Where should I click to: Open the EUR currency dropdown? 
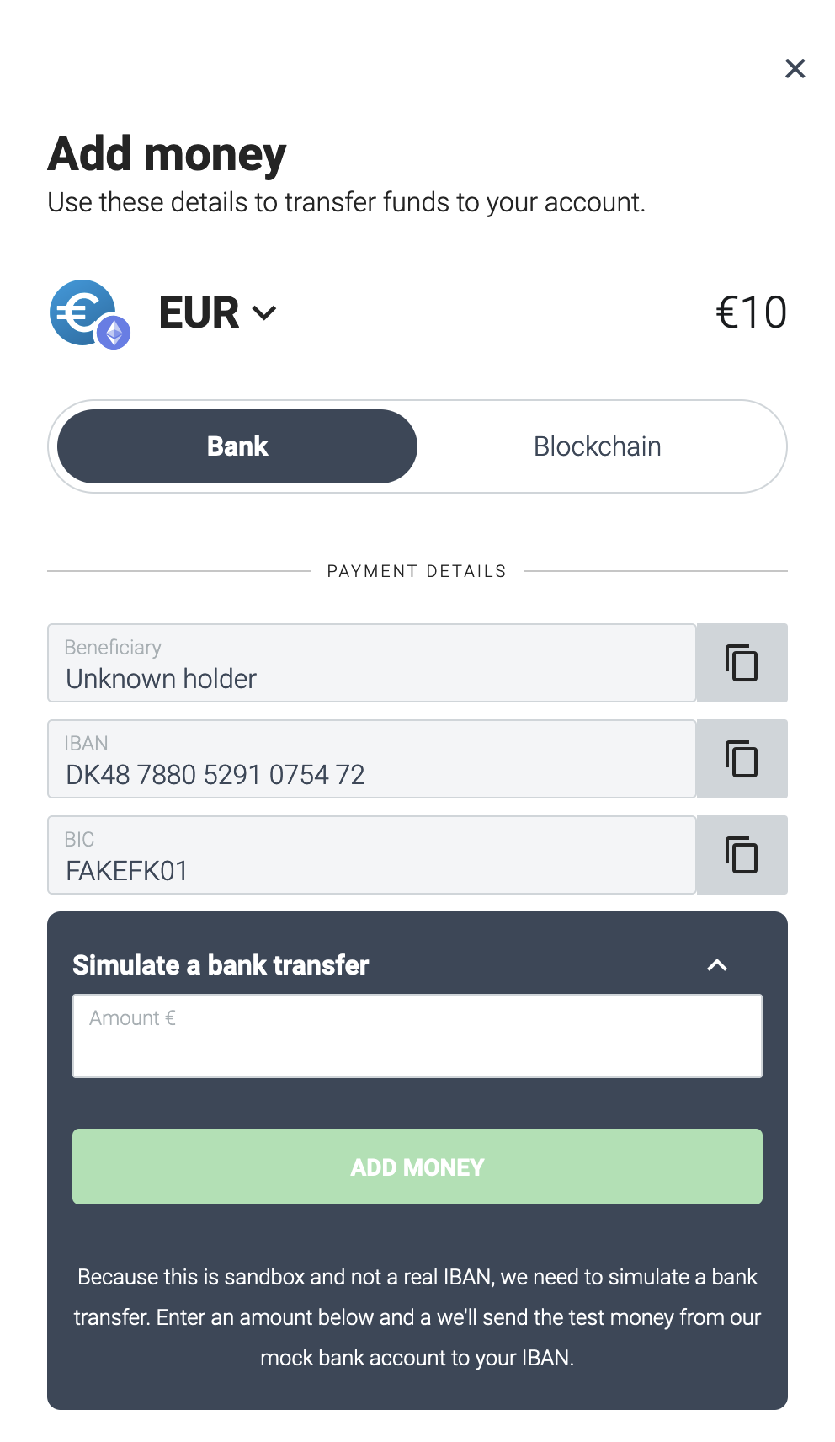tap(218, 313)
